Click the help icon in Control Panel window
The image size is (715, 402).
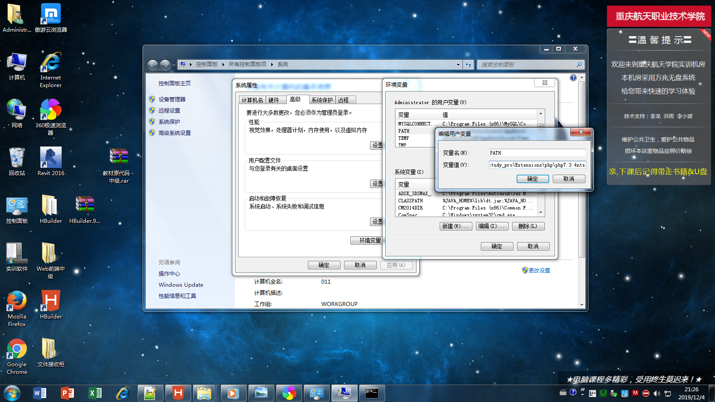(x=573, y=78)
